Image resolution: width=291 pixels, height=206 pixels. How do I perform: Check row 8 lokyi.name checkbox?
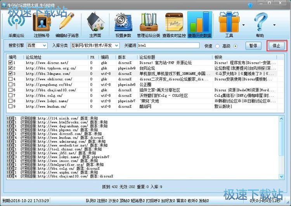click(x=10, y=101)
